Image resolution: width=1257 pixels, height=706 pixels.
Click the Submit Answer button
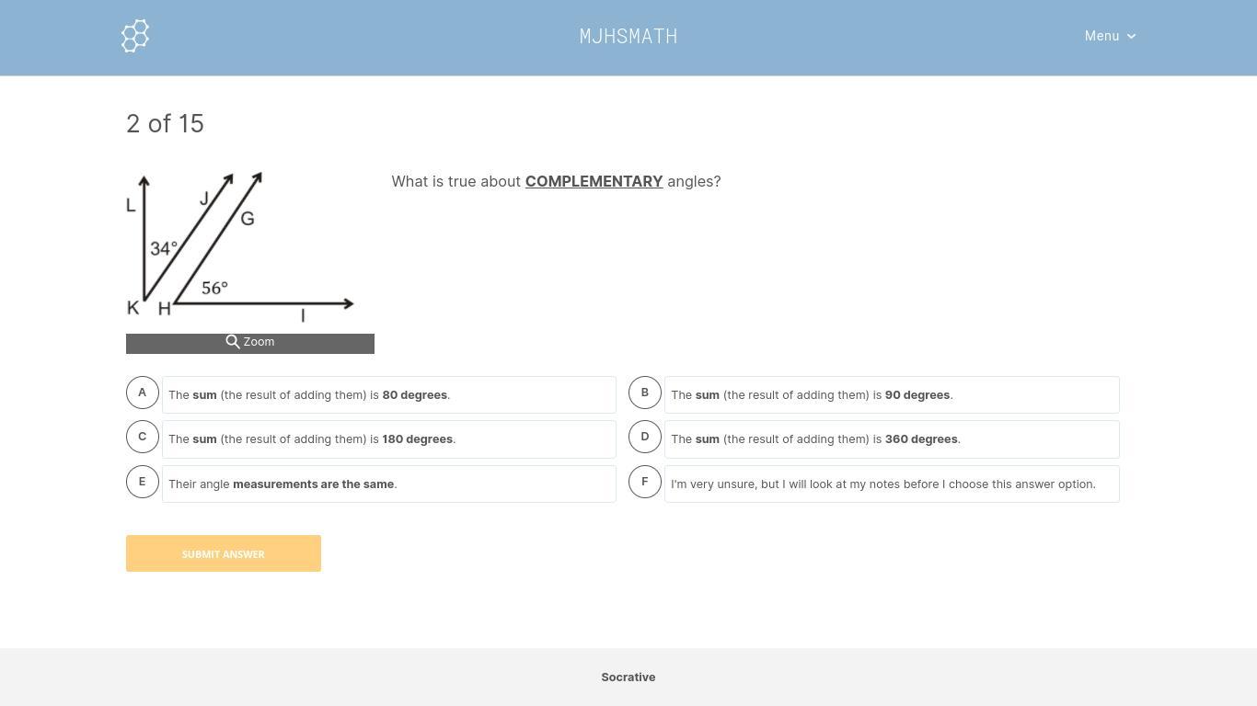pyautogui.click(x=224, y=553)
